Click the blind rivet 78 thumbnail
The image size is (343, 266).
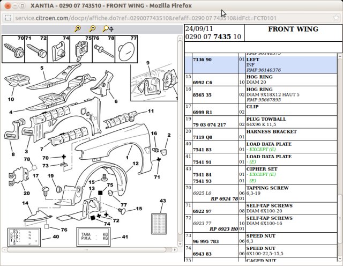coord(103,49)
